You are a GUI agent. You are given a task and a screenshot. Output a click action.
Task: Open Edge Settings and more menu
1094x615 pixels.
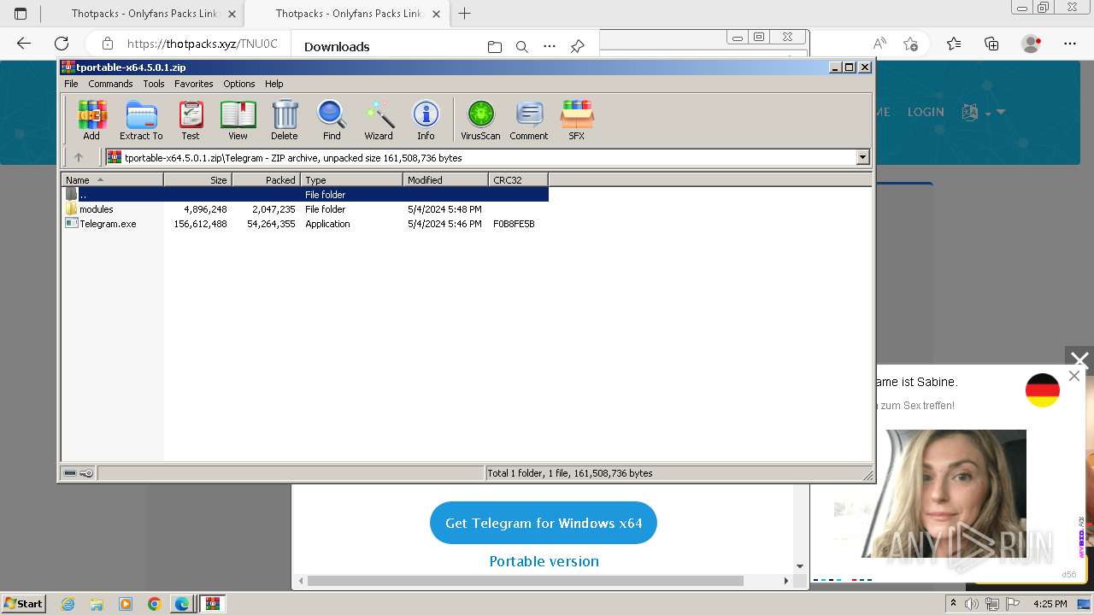(1070, 44)
